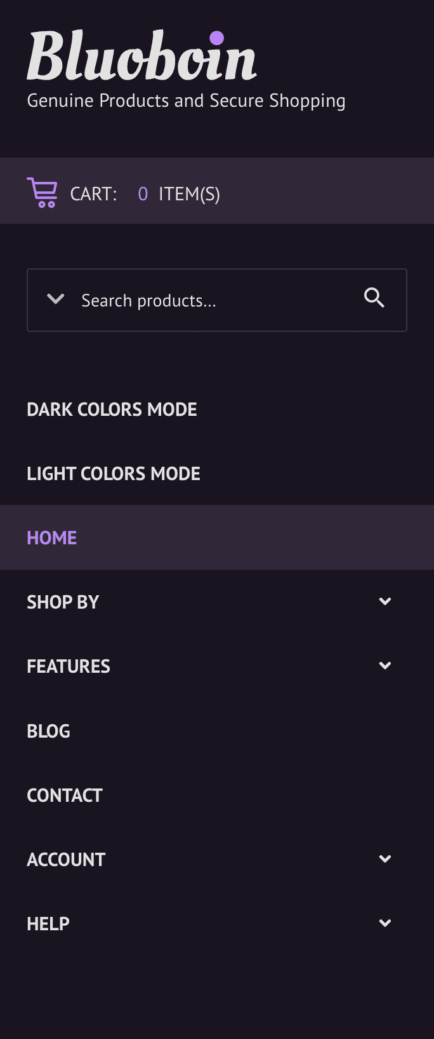Viewport: 434px width, 1039px height.
Task: Click the Account menu label
Action: (66, 860)
